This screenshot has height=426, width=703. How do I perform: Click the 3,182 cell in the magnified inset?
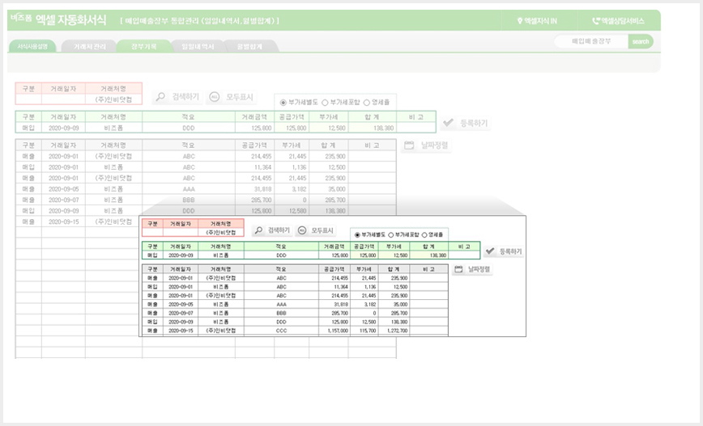(x=364, y=304)
